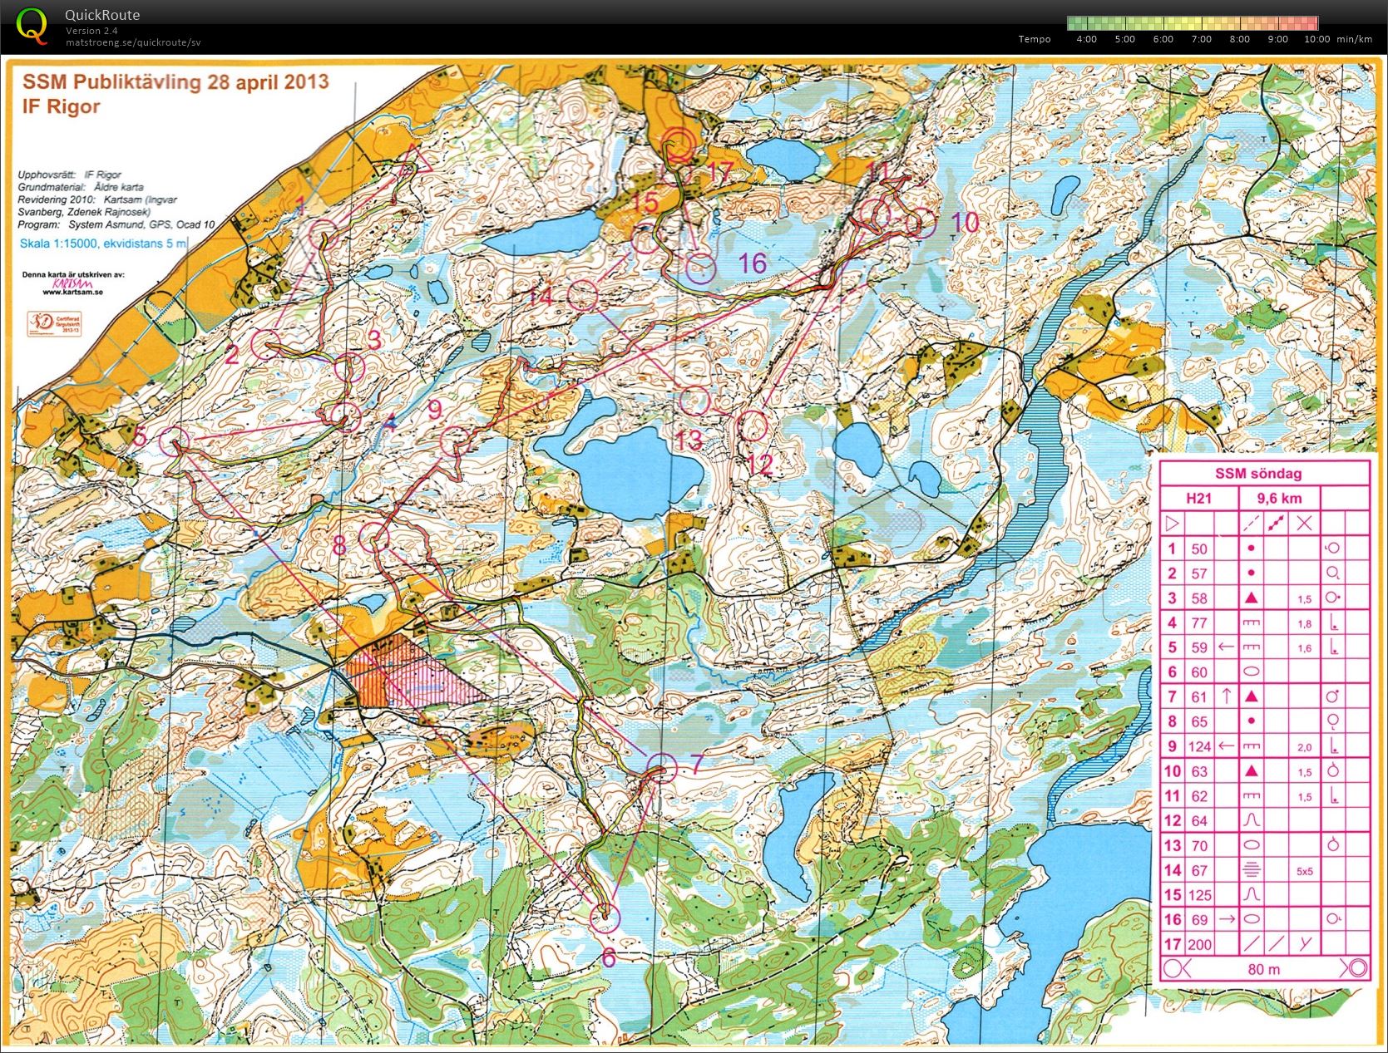
Task: Click the www.kartsam.se link on the map
Action: pos(72,293)
